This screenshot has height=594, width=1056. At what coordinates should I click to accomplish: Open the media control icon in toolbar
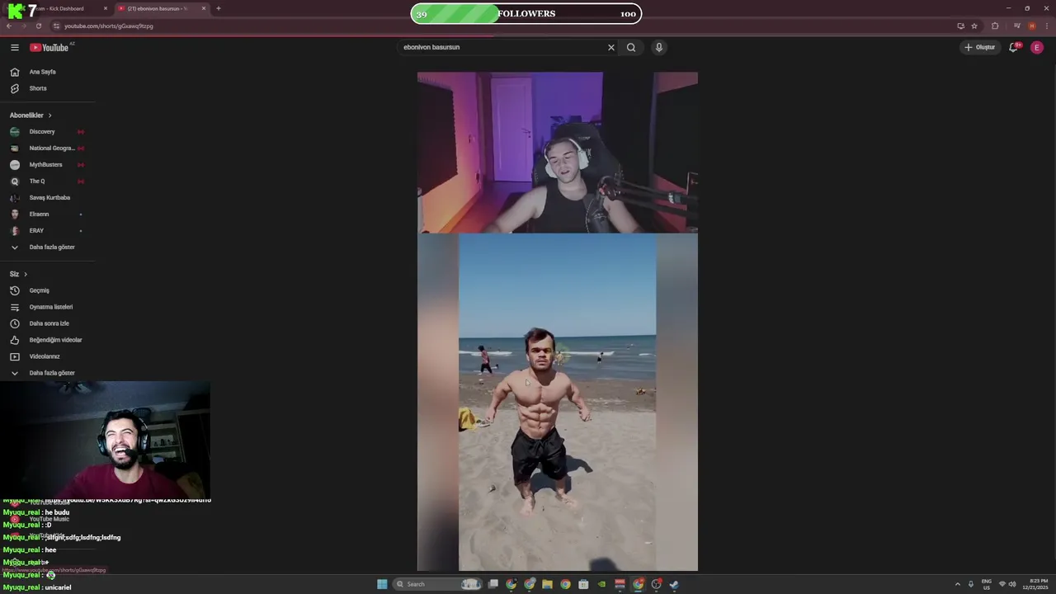pyautogui.click(x=1017, y=26)
